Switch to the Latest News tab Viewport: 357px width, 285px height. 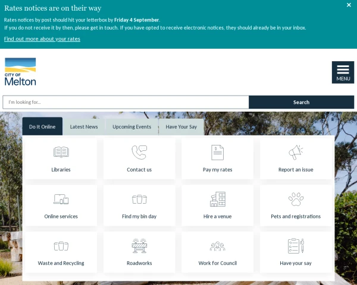click(84, 127)
